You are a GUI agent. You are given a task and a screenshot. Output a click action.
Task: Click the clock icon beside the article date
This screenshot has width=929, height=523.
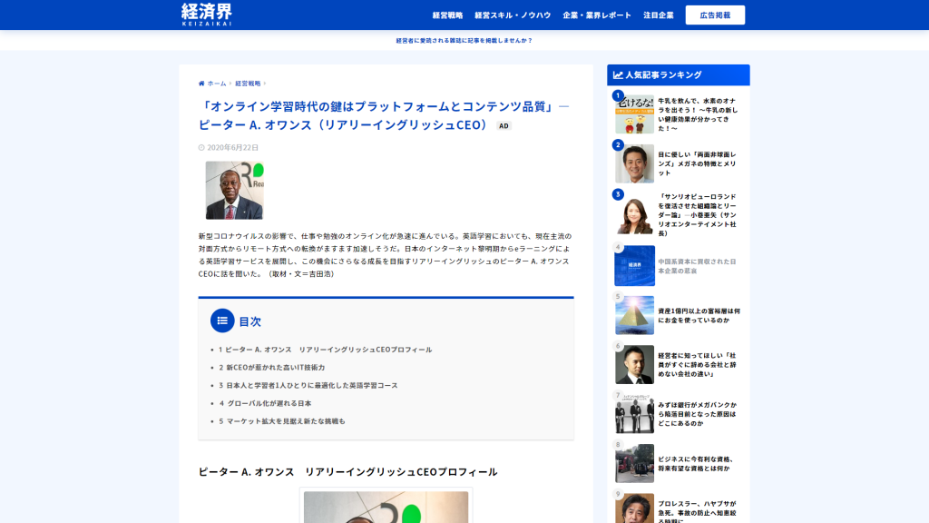[201, 148]
